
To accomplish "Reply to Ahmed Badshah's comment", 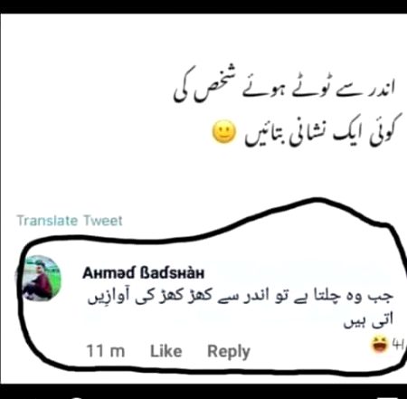I will click(x=229, y=352).
